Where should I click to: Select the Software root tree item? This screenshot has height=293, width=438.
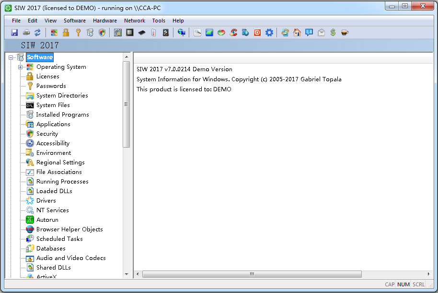pyautogui.click(x=40, y=57)
